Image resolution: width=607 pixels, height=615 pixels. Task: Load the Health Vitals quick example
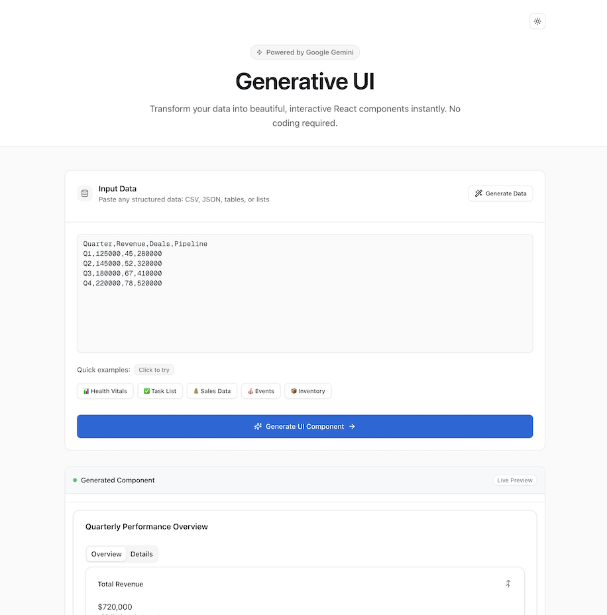click(105, 391)
